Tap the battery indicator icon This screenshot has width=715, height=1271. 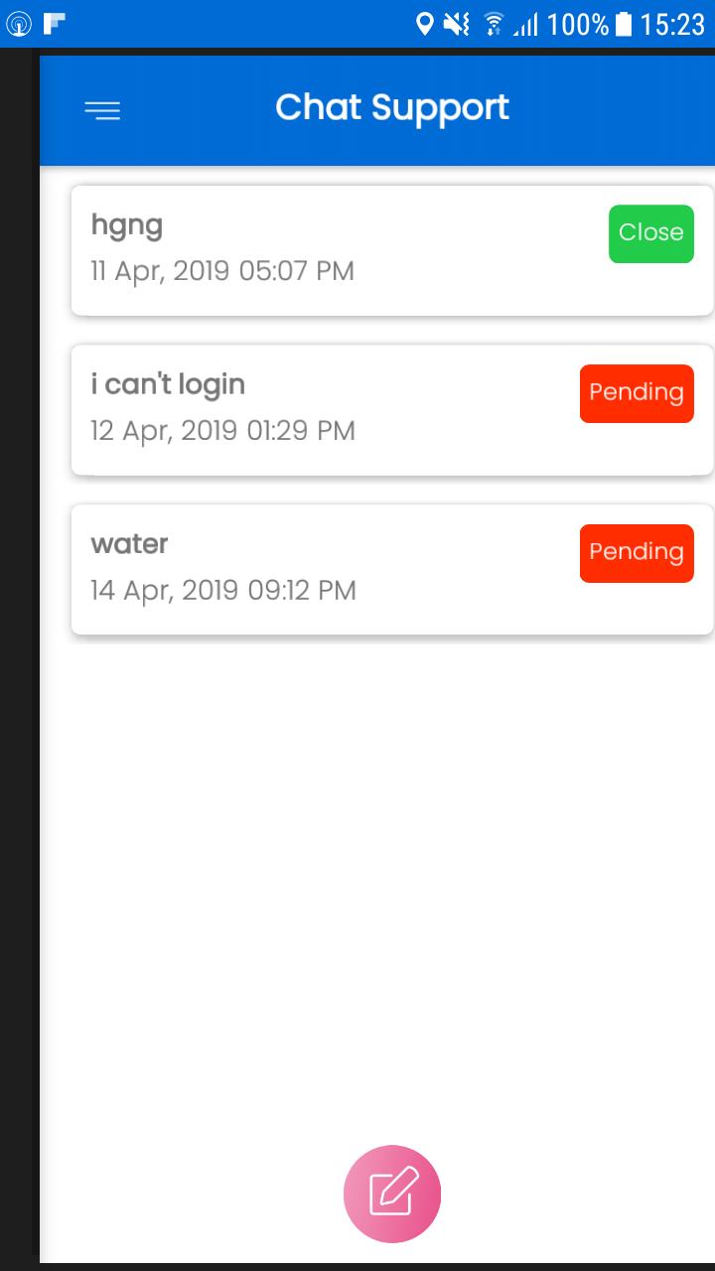(x=624, y=24)
